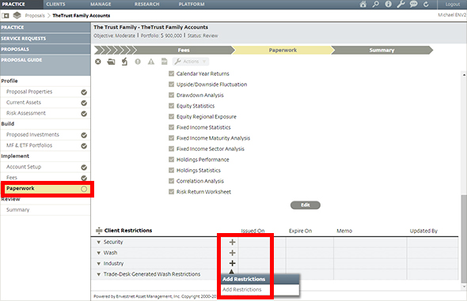Open the PLATFORM top menu

coord(192,4)
